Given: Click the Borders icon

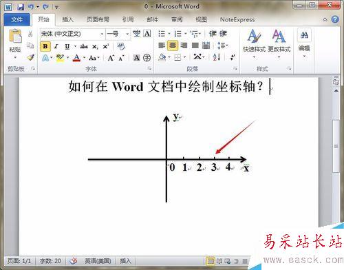Looking at the screenshot, I should pos(178,57).
